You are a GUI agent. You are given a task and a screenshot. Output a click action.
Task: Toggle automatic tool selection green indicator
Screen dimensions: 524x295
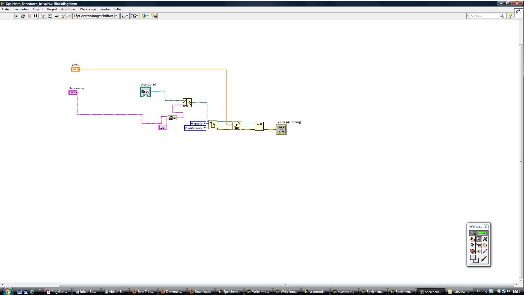coord(482,233)
